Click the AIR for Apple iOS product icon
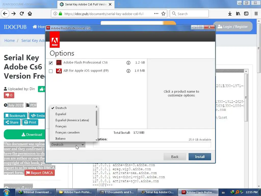The image size is (261, 196). (59, 71)
